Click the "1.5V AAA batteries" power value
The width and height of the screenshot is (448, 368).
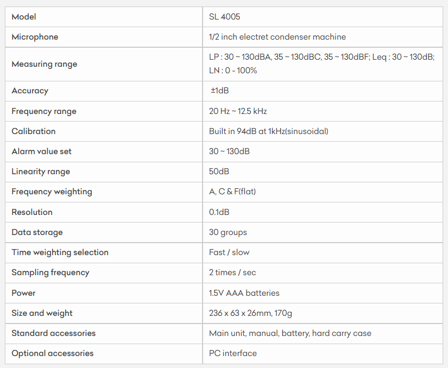pyautogui.click(x=244, y=293)
